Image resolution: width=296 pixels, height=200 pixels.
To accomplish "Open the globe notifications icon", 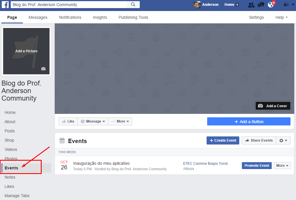I will (x=271, y=5).
